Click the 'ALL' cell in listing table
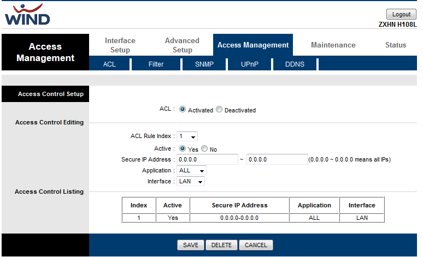The image size is (423, 257). pyautogui.click(x=314, y=218)
